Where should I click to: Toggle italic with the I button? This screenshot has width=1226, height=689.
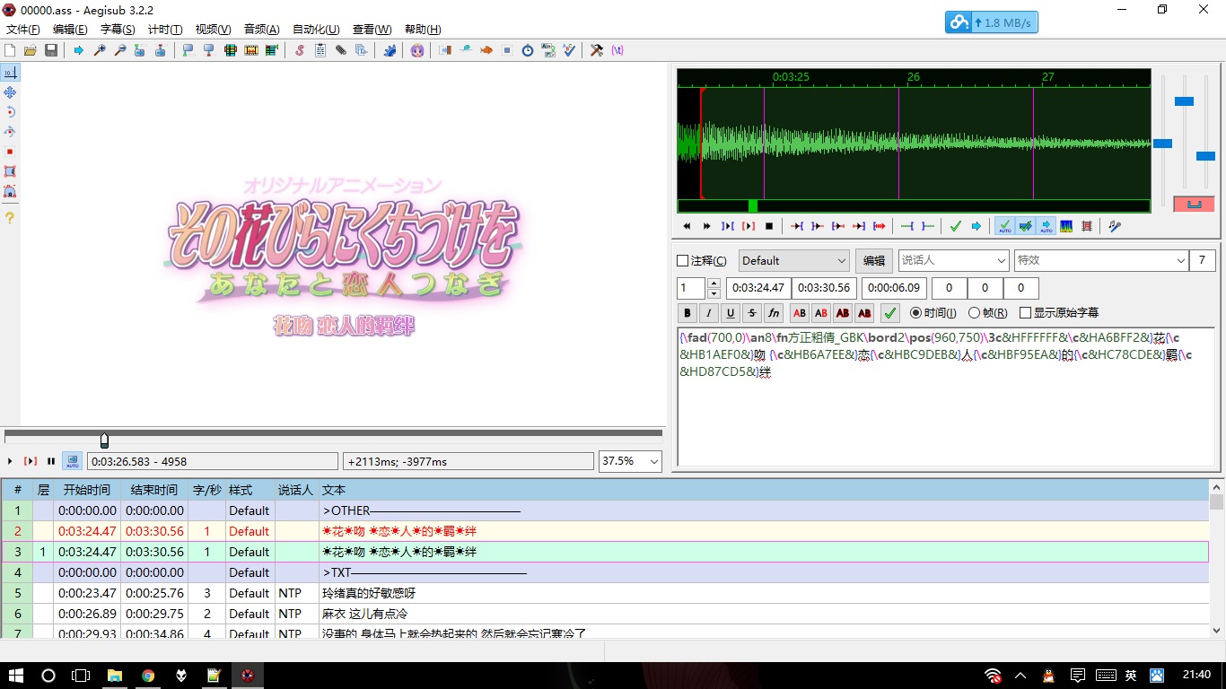click(x=709, y=313)
